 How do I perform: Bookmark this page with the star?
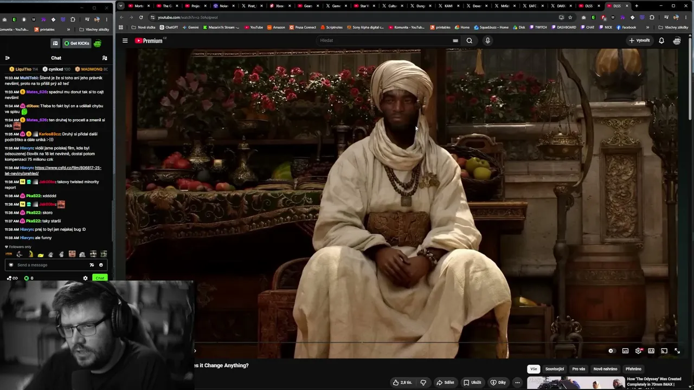570,17
